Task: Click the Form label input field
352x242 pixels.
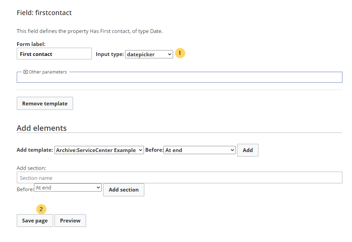Action: pyautogui.click(x=54, y=54)
